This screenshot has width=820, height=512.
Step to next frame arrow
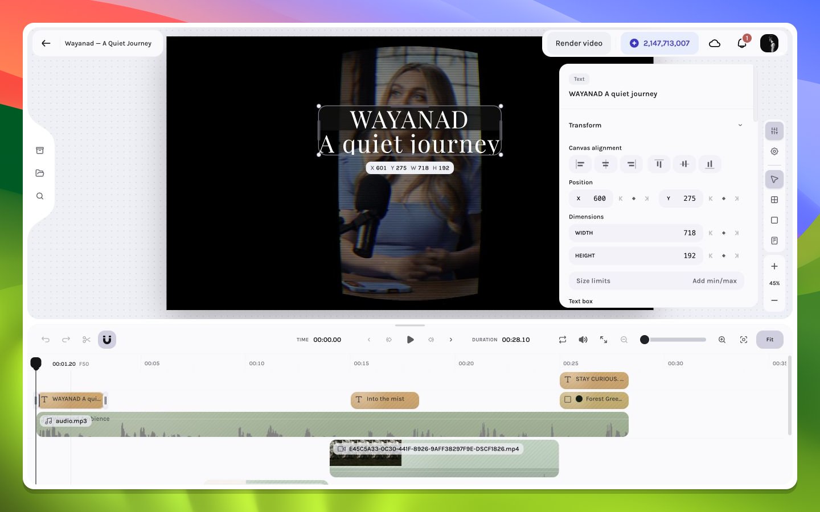(x=451, y=340)
